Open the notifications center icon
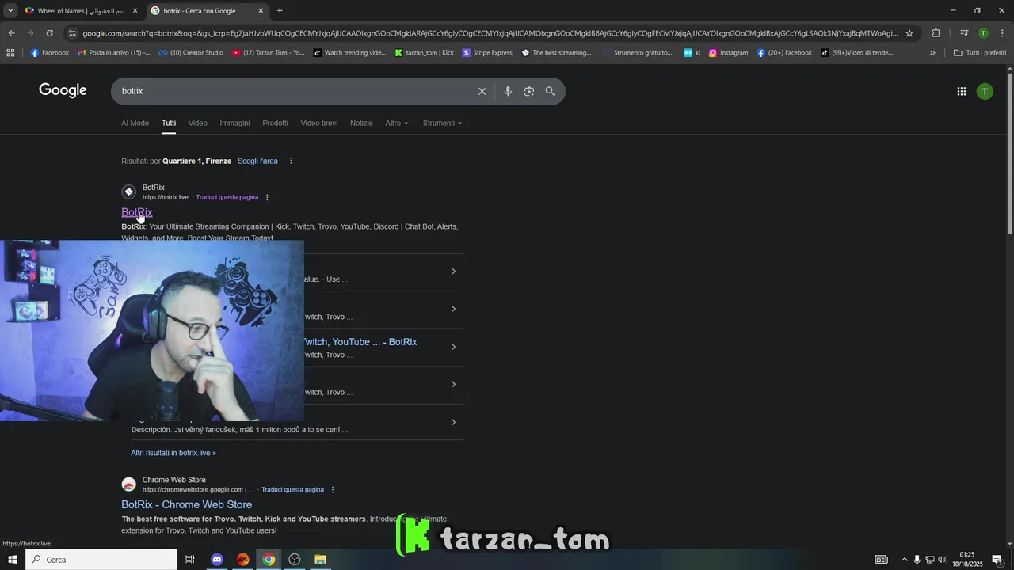The height and width of the screenshot is (570, 1014). (x=997, y=560)
